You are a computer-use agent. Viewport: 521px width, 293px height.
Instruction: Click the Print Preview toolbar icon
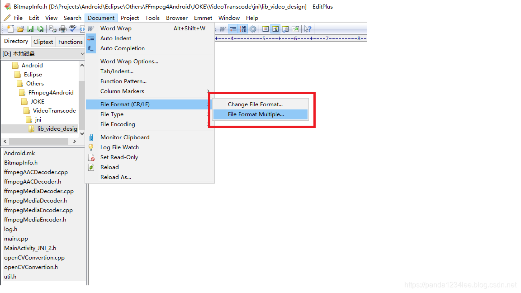tap(53, 29)
